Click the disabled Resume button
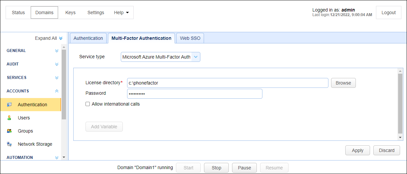Image resolution: width=407 pixels, height=174 pixels. tap(274, 168)
